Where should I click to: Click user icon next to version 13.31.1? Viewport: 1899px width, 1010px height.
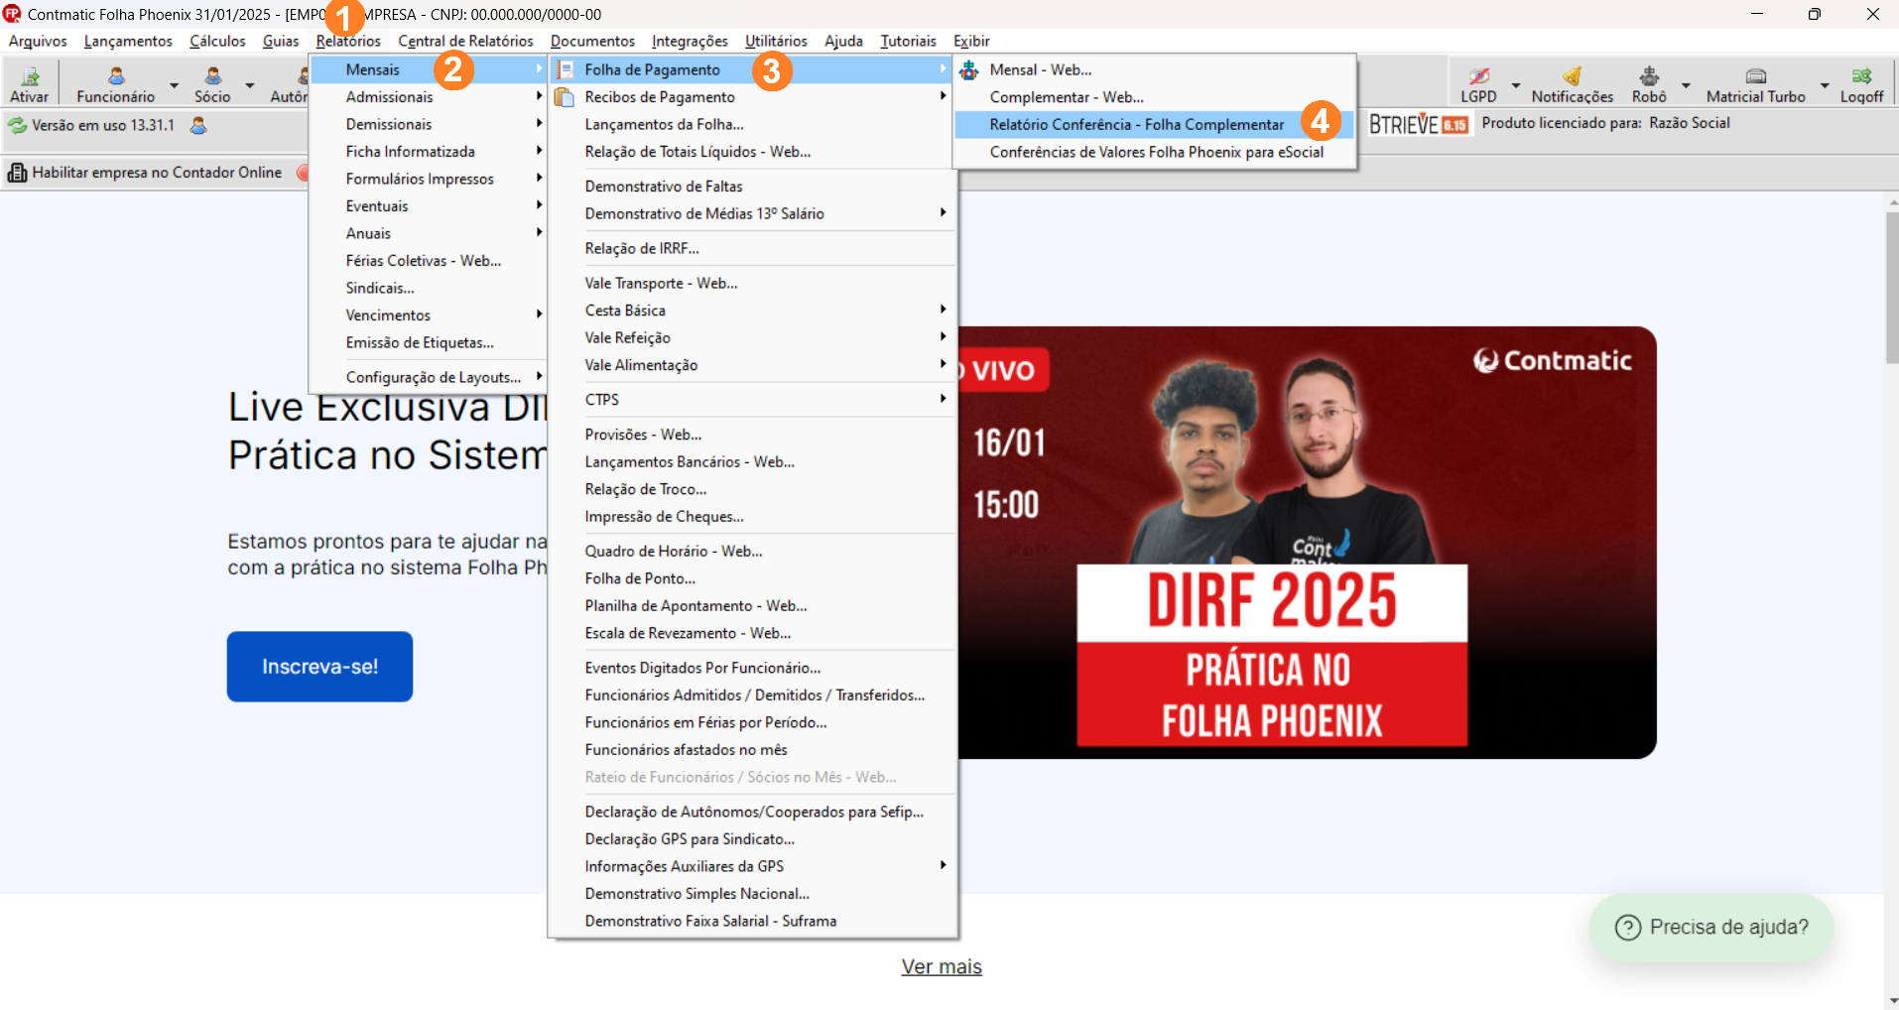[x=198, y=126]
